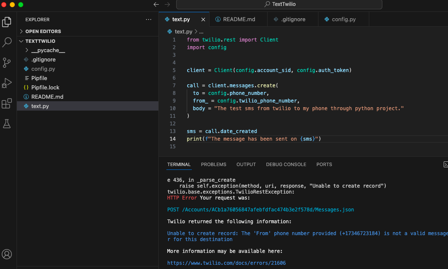The image size is (448, 269).
Task: Open the Run and Debug view
Action: 7,83
